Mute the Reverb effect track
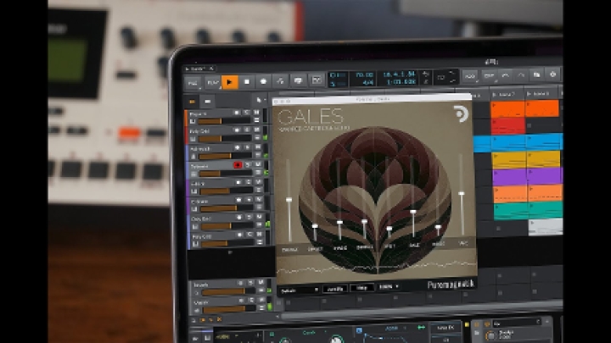The height and width of the screenshot is (343, 611). tap(261, 282)
